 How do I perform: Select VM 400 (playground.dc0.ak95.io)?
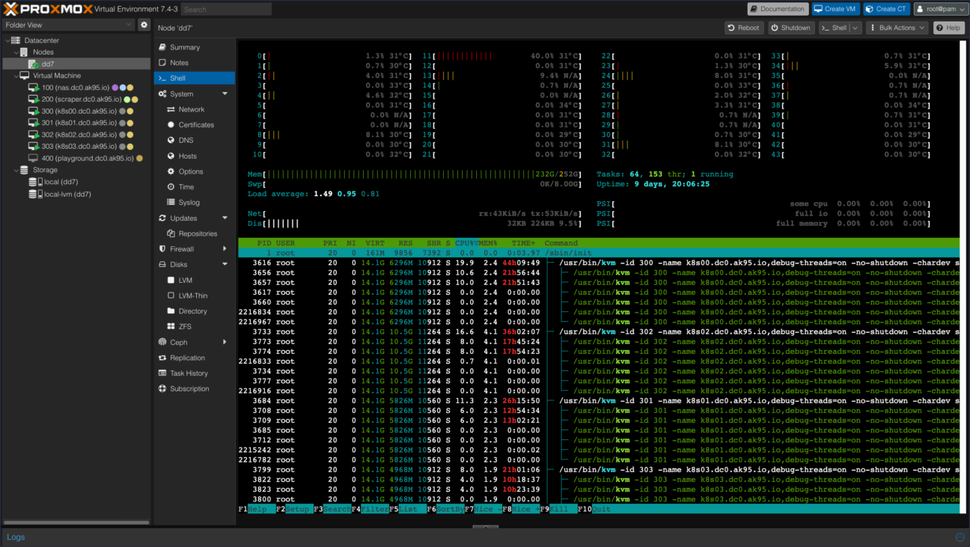[76, 158]
